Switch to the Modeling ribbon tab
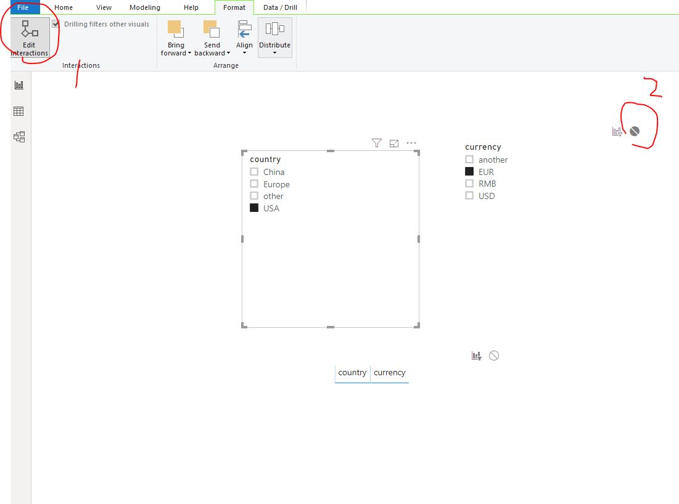679x504 pixels. point(145,7)
